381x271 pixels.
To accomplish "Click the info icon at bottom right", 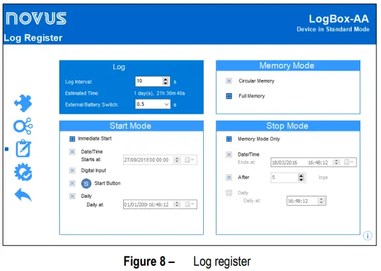I will pyautogui.click(x=367, y=235).
